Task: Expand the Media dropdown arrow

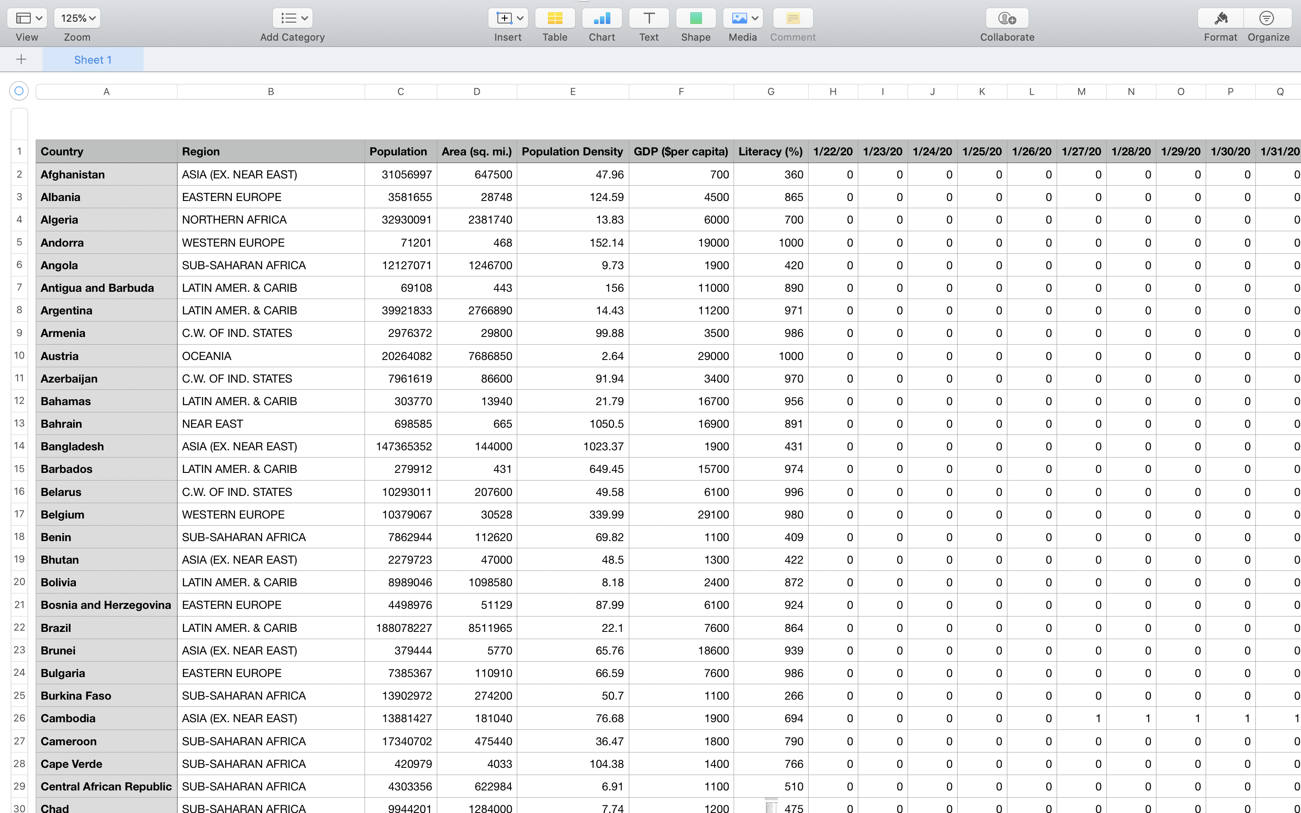Action: [x=755, y=18]
